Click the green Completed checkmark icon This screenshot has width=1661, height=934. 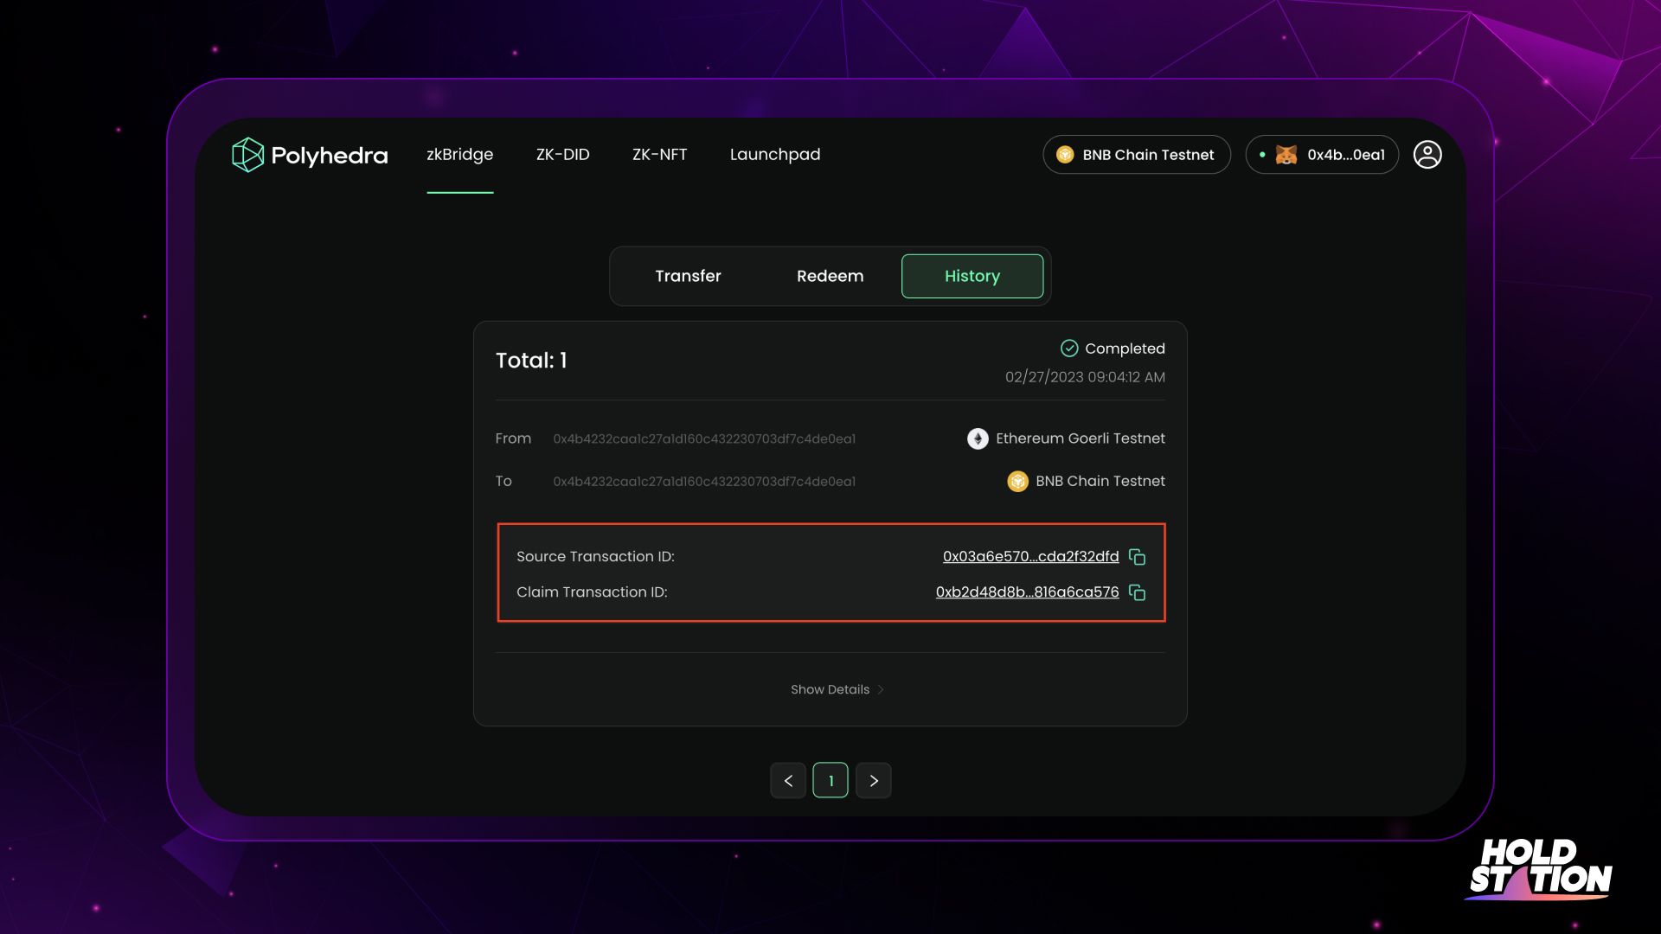tap(1069, 349)
